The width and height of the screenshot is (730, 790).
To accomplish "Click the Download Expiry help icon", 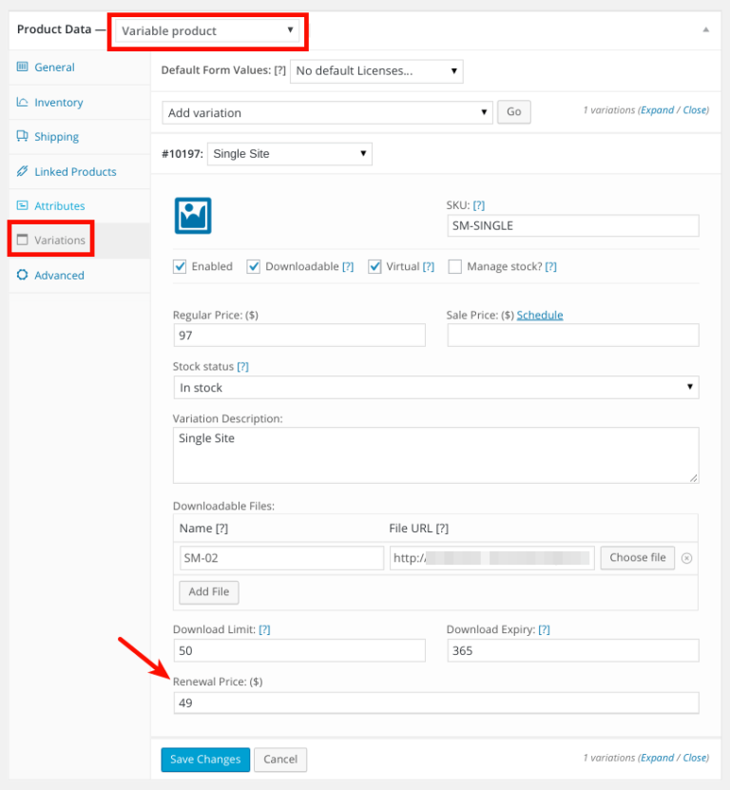I will (544, 629).
